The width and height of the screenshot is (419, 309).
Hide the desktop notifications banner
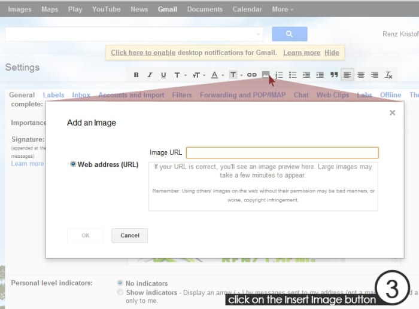pos(332,53)
